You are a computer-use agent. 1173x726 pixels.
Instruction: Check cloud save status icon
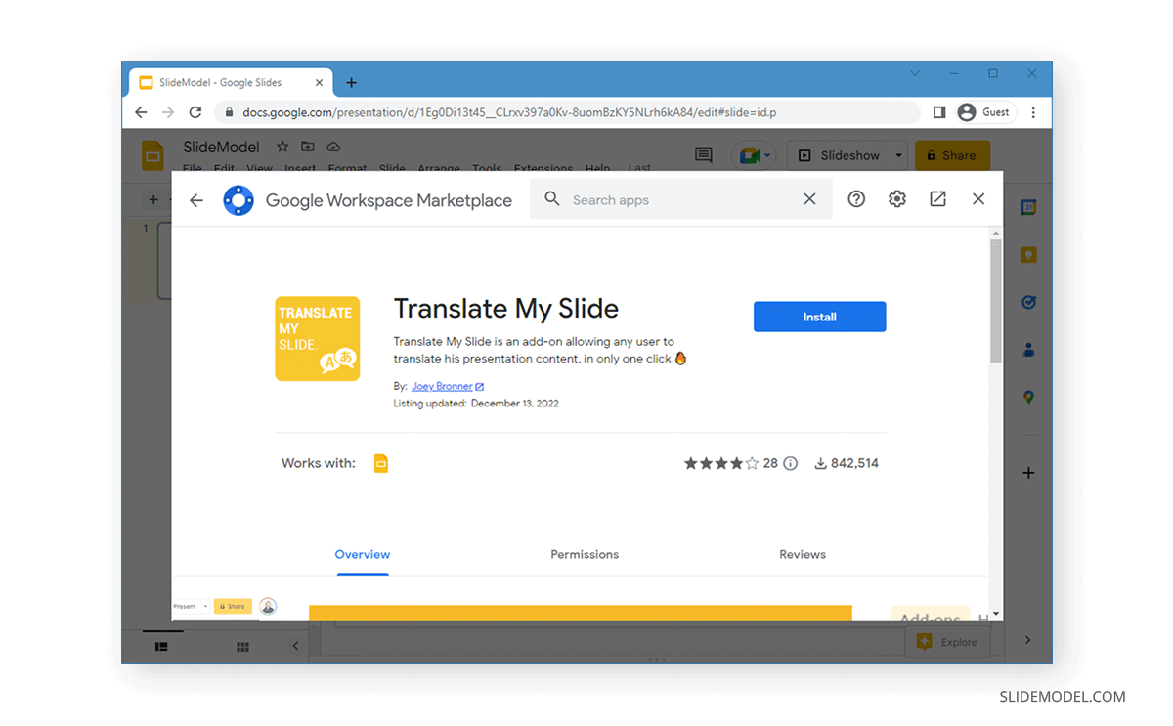tap(333, 147)
